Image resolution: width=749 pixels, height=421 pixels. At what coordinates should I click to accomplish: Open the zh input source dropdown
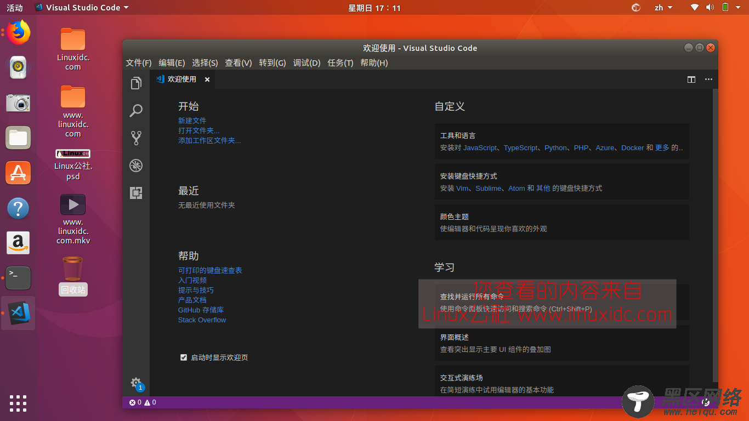[x=663, y=8]
